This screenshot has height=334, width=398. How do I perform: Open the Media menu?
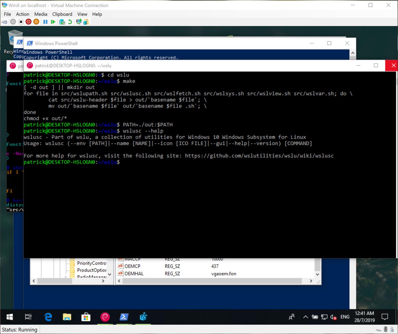pos(41,14)
